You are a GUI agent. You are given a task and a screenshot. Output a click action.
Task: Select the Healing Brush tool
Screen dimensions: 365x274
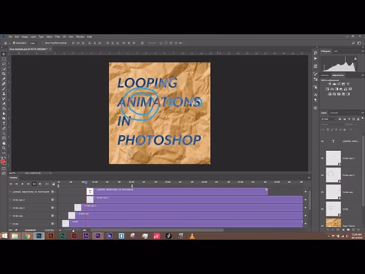point(4,84)
